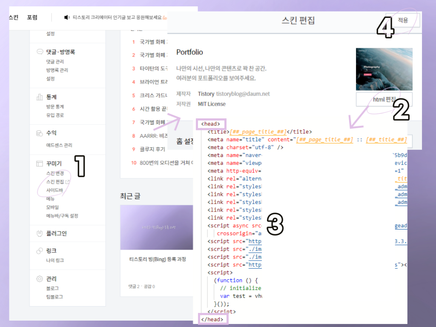Click the 관리 gear icon
The image size is (436, 327).
coord(40,278)
